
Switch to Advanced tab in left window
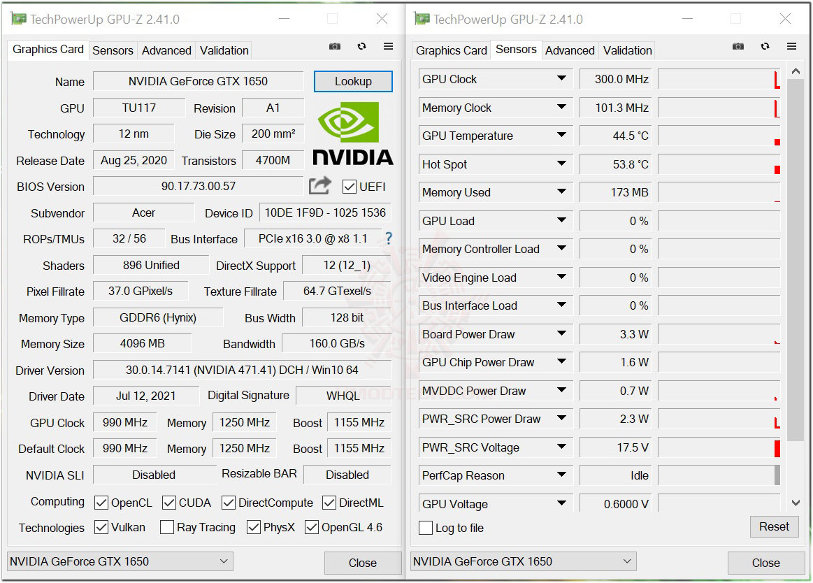pos(166,50)
